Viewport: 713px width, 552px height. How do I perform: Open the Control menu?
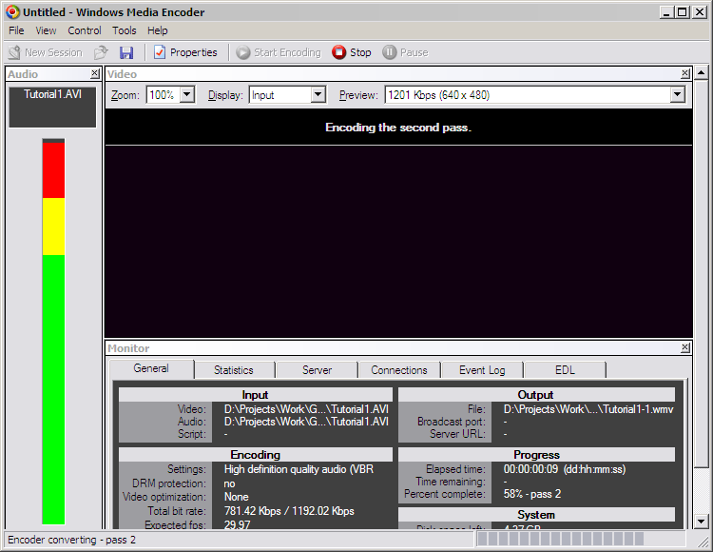tap(84, 30)
